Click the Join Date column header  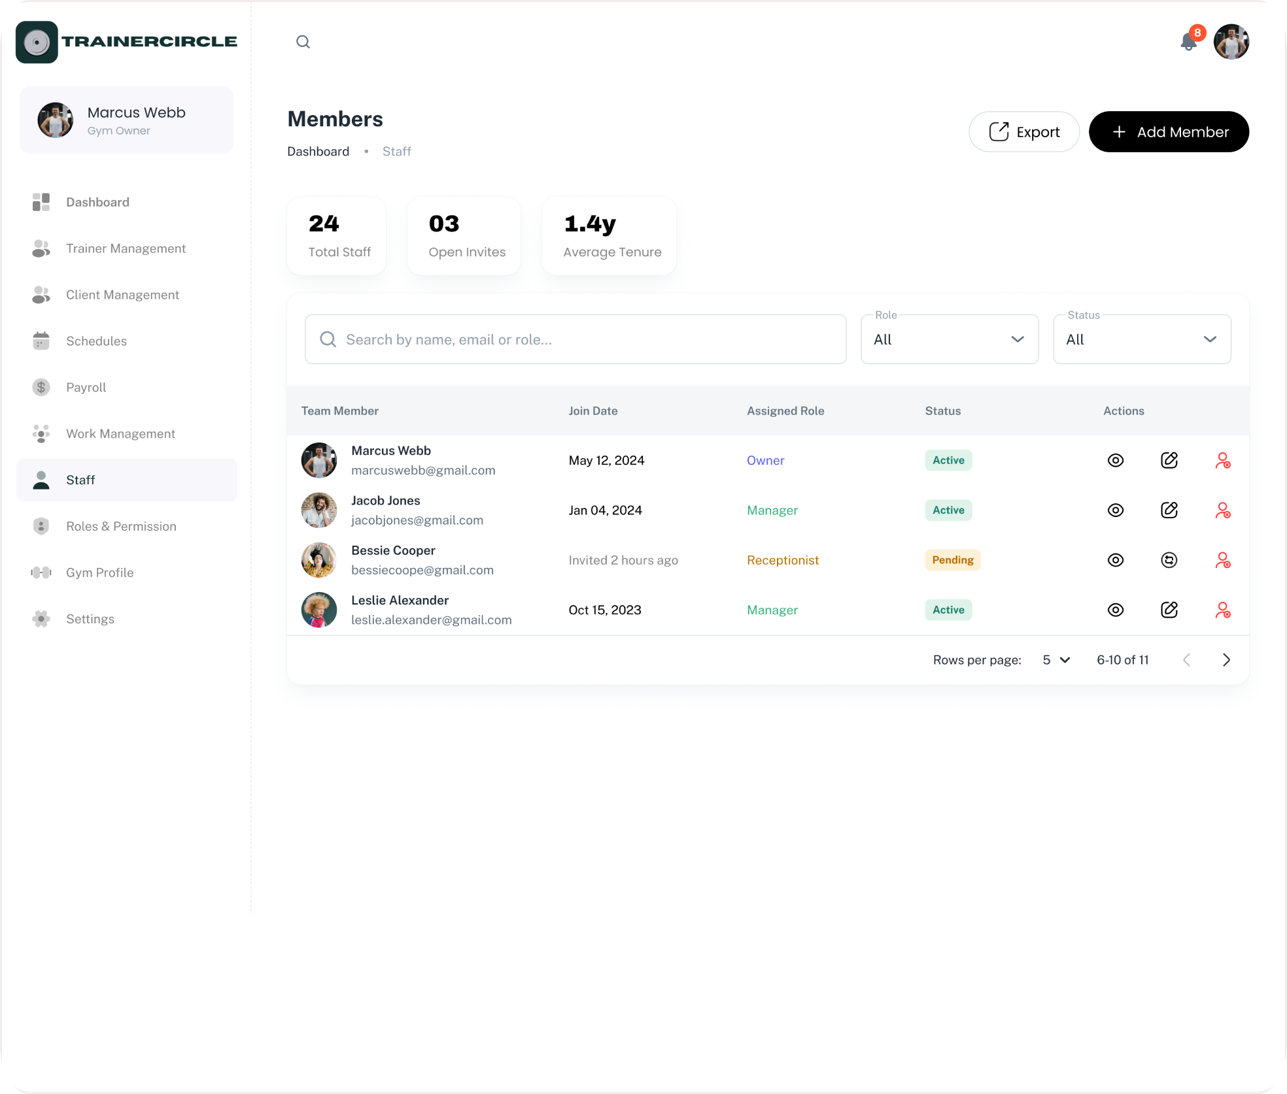593,411
